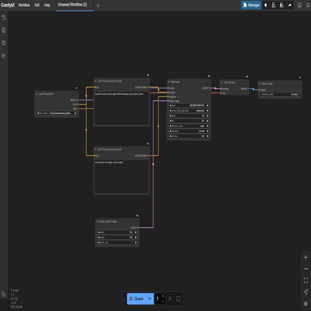This screenshot has height=311, width=311.
Task: Click the second vacuum free cache icon
Action: tap(281, 5)
